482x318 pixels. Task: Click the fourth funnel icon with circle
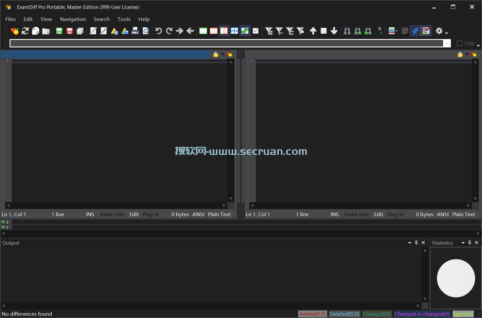300,31
